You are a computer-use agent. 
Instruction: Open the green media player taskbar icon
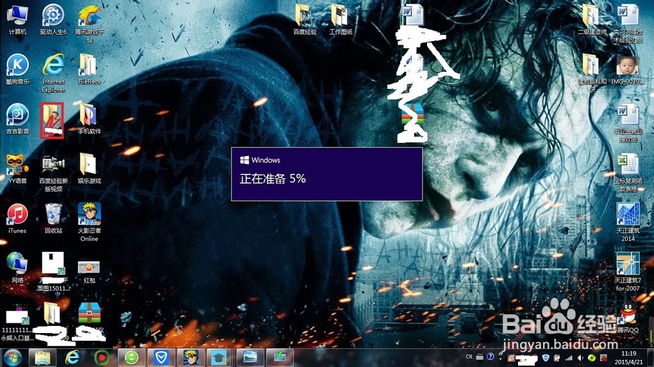tap(102, 357)
